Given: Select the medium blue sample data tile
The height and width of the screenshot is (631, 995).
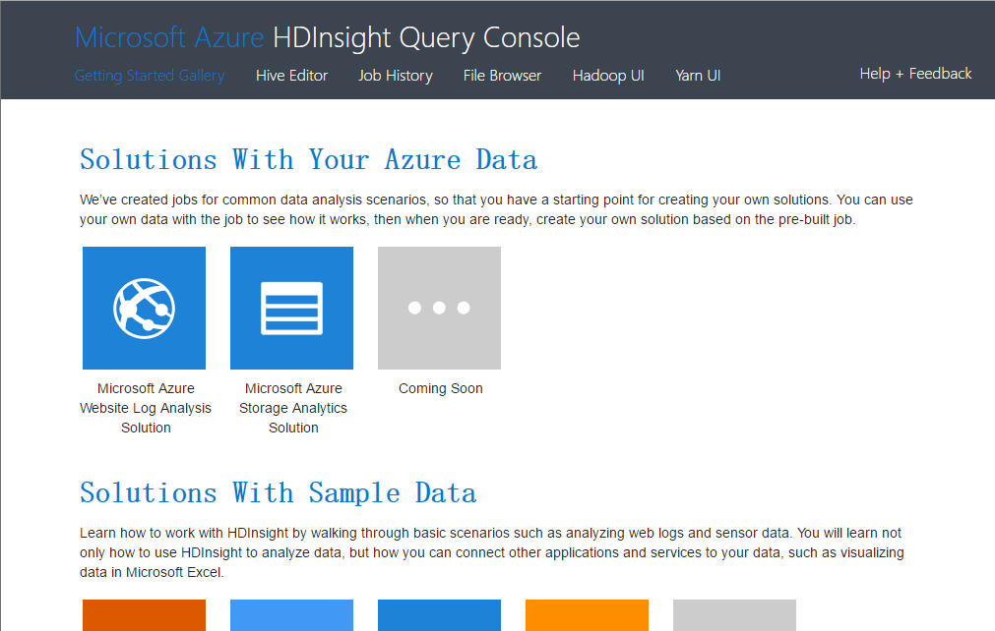Looking at the screenshot, I should coord(439,615).
